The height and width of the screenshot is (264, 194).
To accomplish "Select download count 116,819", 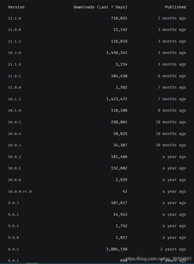I will pyautogui.click(x=119, y=41).
